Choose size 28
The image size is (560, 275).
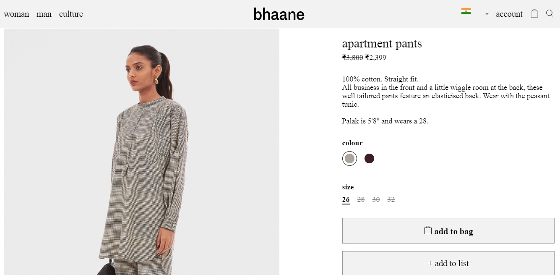(x=361, y=200)
